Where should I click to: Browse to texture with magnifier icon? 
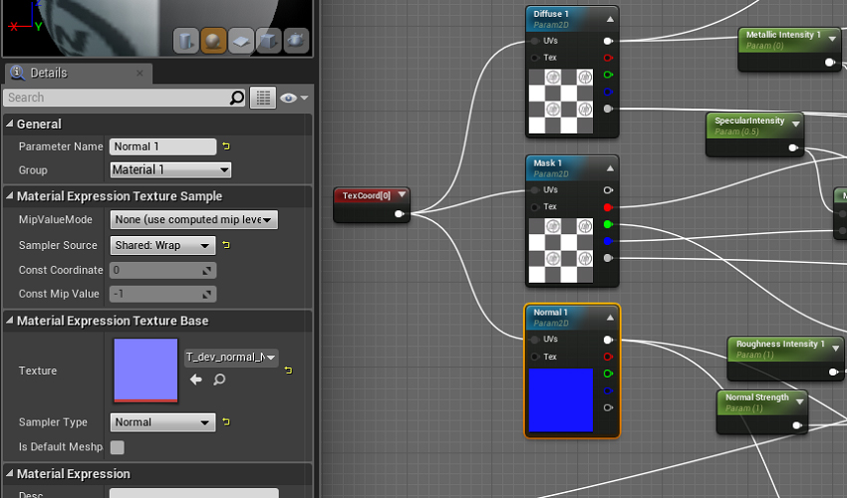(219, 379)
